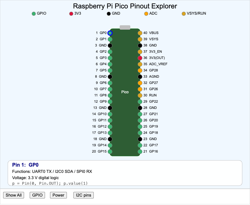
Task: Select pin 31 GP26 ADC circle
Action: tap(140, 89)
